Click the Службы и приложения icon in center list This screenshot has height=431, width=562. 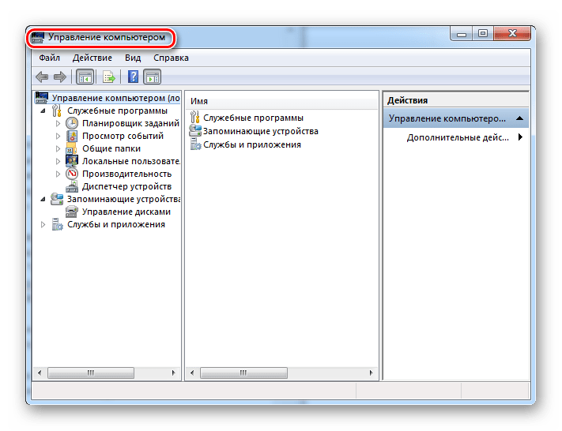tap(196, 144)
